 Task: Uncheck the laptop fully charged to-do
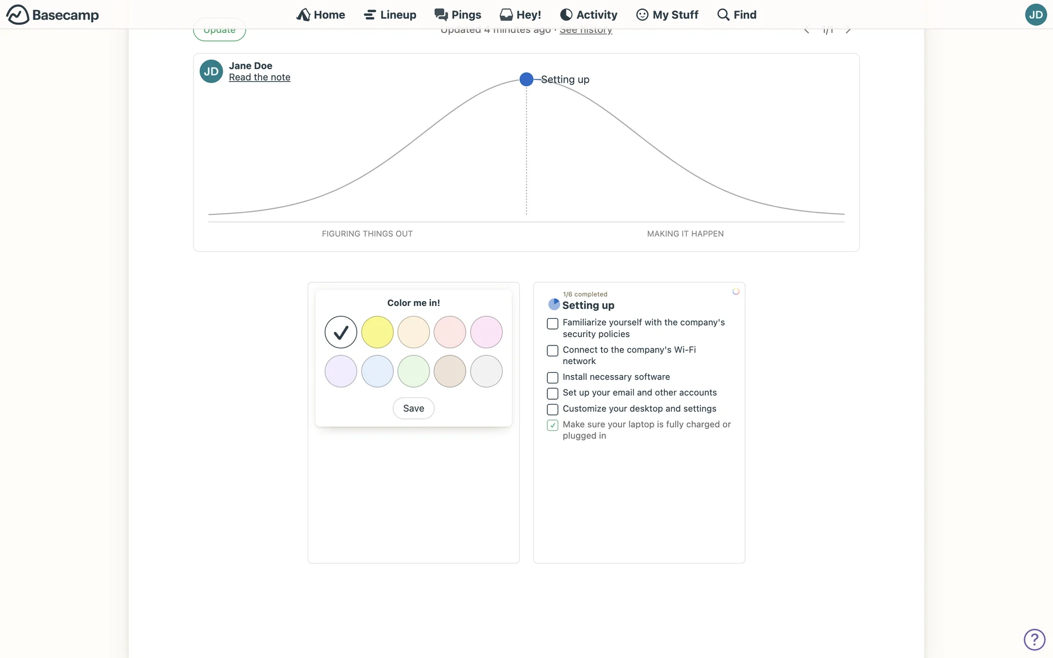pyautogui.click(x=552, y=426)
